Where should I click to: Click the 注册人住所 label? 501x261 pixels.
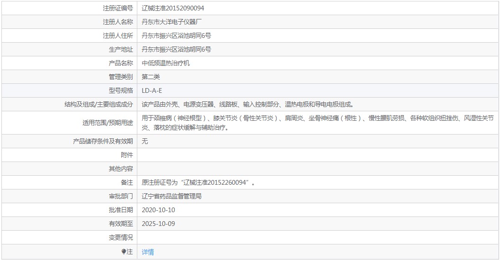point(117,36)
